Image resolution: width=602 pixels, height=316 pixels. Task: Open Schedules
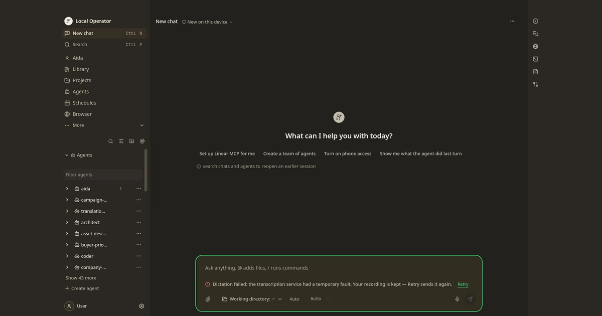click(x=104, y=103)
